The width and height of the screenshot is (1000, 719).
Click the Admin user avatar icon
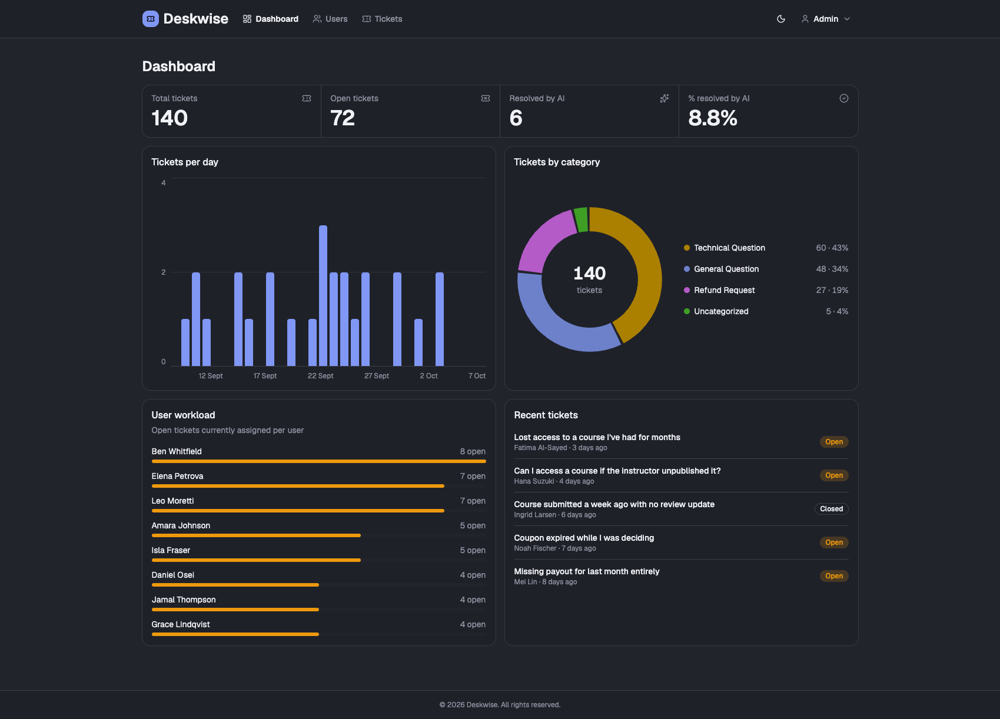[x=805, y=19]
